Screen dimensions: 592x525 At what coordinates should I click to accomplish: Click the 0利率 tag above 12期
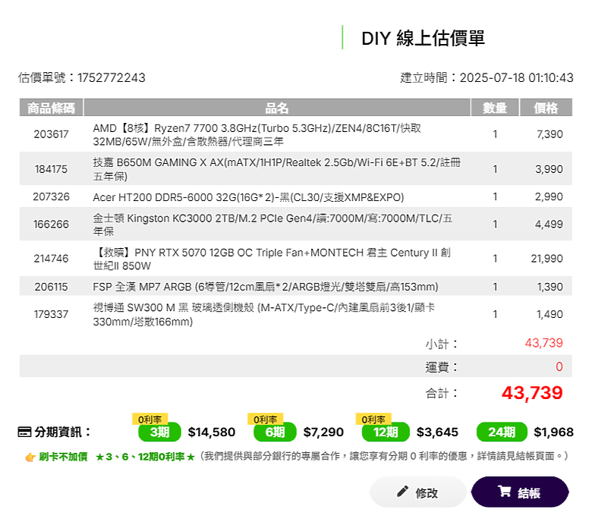click(x=373, y=419)
